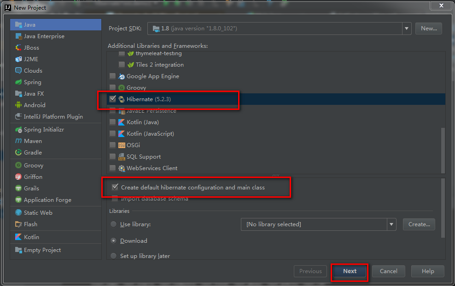Select Android project type label
The image size is (455, 286).
tap(35, 105)
